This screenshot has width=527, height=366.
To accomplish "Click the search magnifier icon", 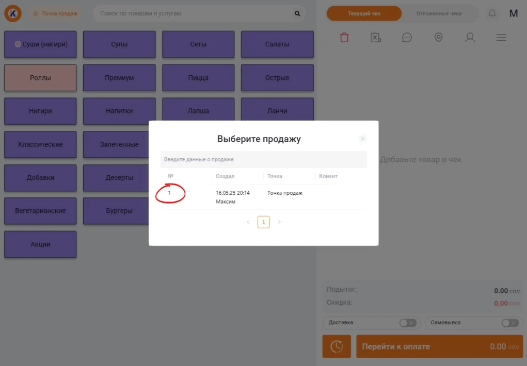I will (x=297, y=13).
